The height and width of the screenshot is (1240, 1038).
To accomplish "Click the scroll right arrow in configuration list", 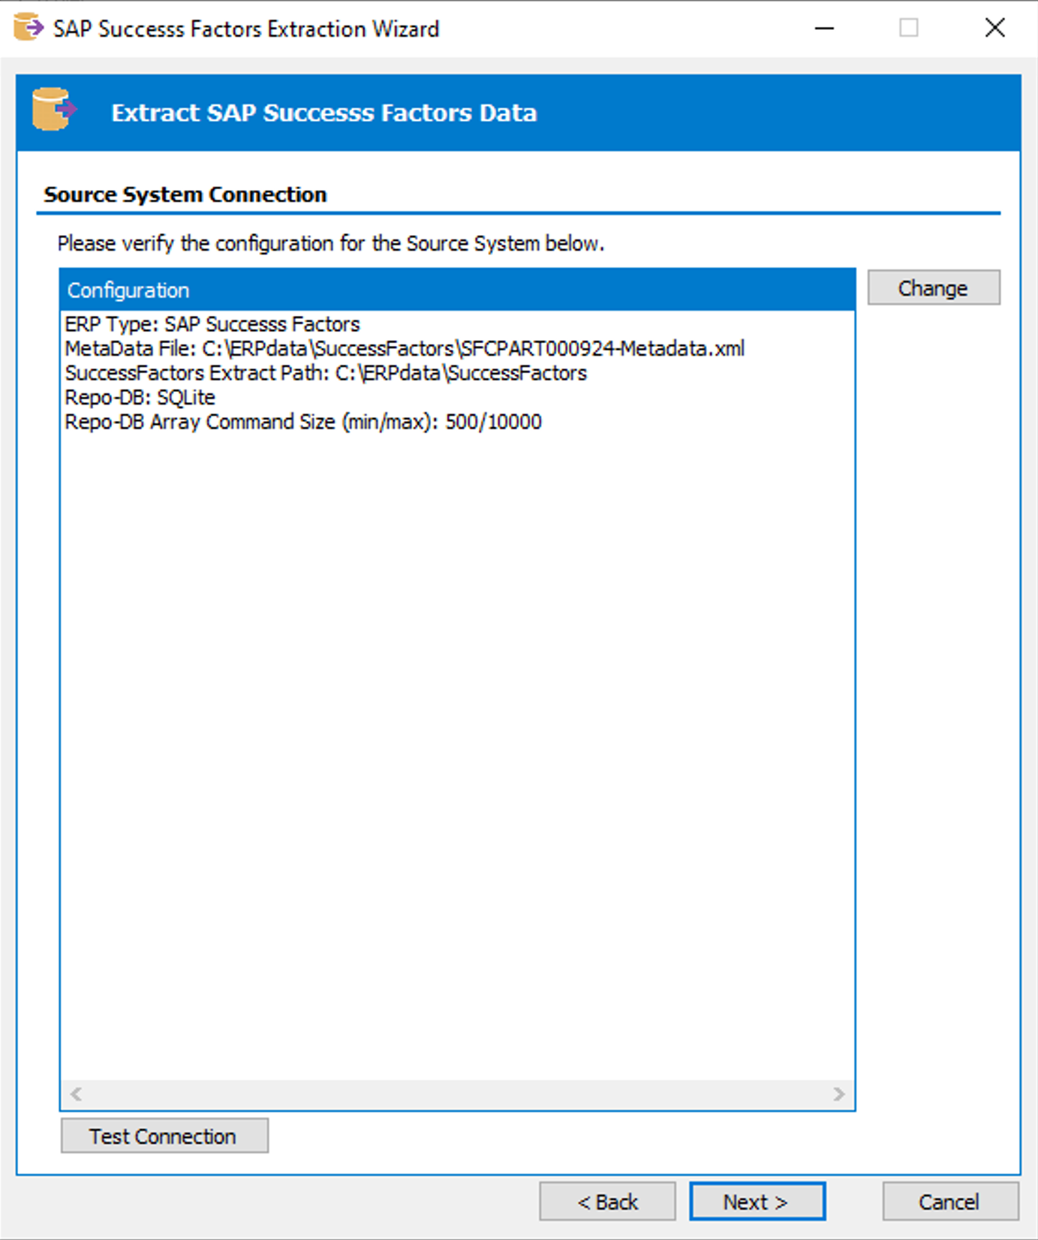I will [839, 1094].
